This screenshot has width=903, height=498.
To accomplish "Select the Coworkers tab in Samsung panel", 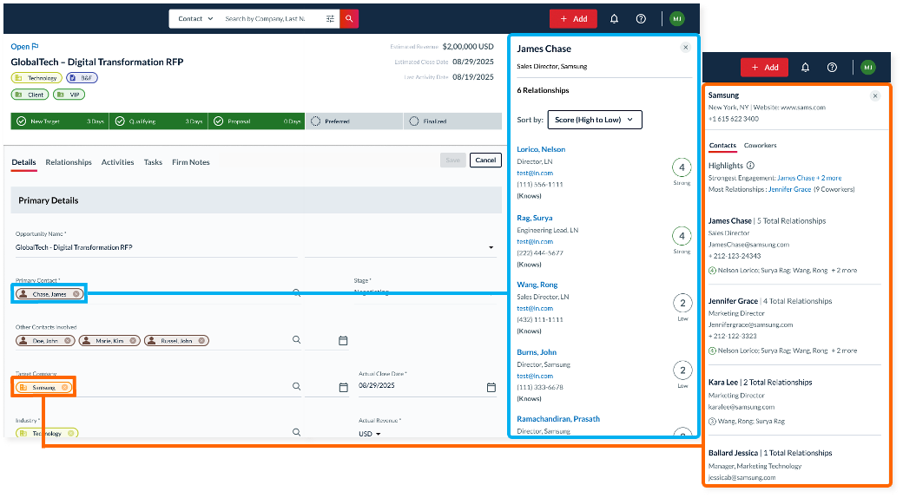I will 761,146.
